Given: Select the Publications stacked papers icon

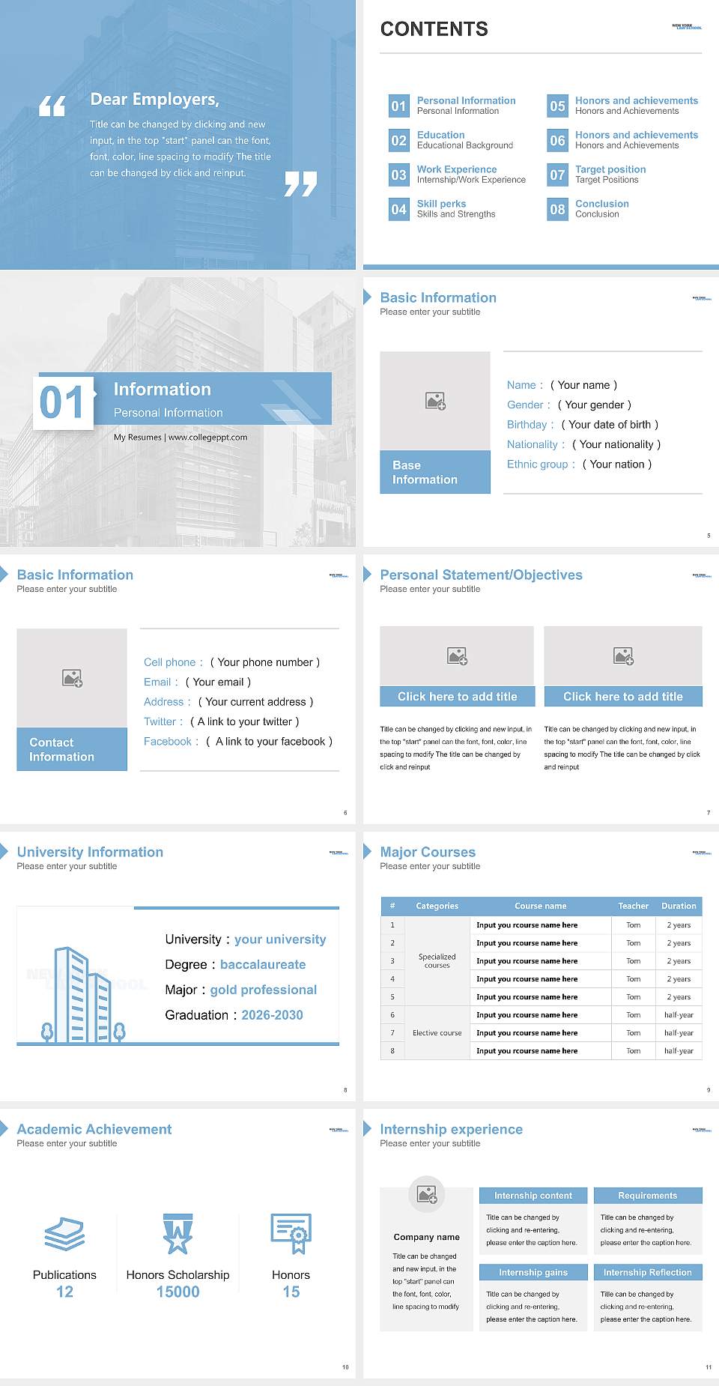Looking at the screenshot, I should tap(64, 1234).
